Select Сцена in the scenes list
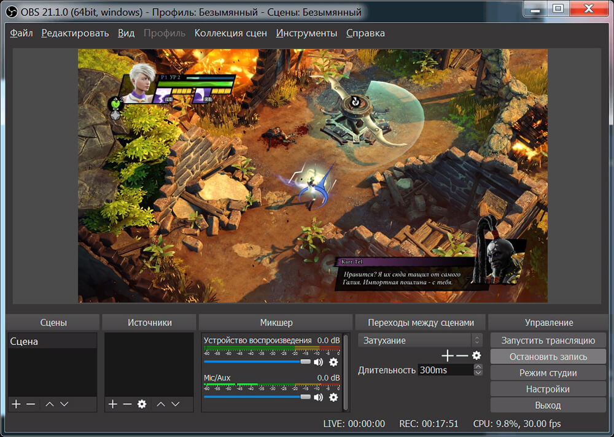The image size is (614, 437). 25,341
